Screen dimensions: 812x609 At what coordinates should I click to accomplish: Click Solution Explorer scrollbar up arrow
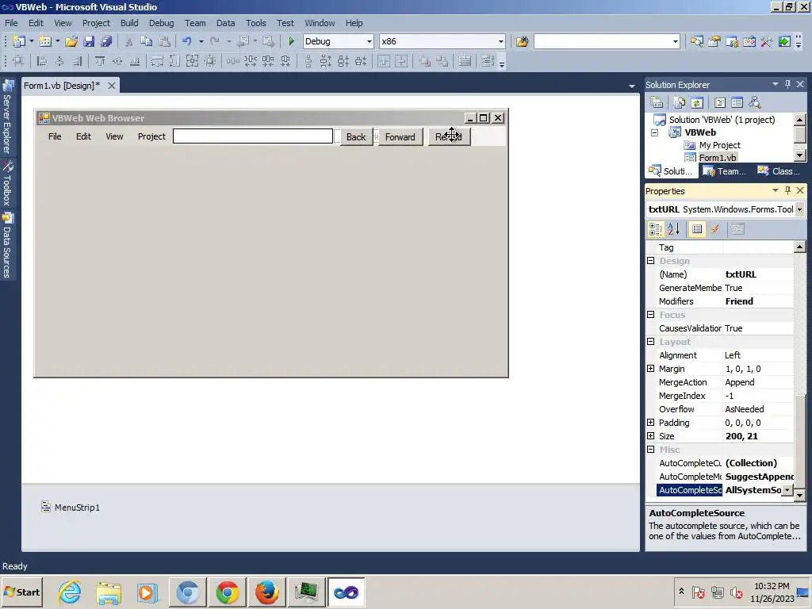pyautogui.click(x=799, y=120)
